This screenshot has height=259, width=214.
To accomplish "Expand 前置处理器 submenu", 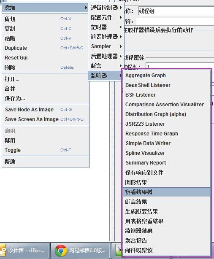I will coord(106,37).
